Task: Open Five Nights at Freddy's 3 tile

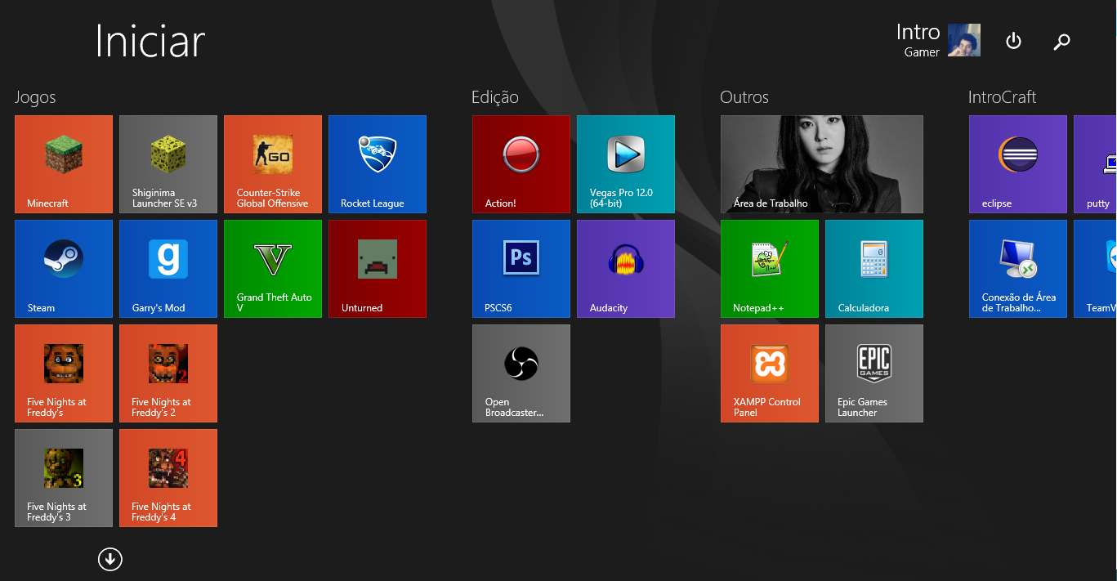Action: (x=64, y=478)
